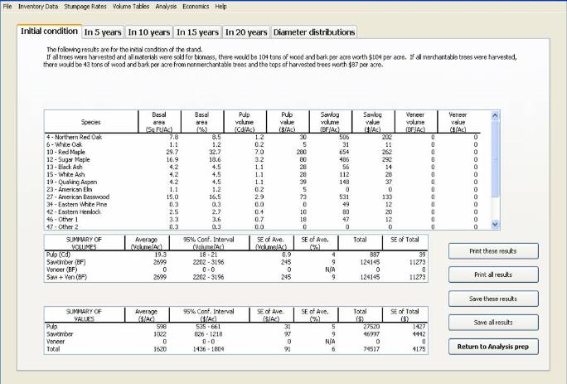
Task: Return to Analysis prep screen
Action: point(492,346)
